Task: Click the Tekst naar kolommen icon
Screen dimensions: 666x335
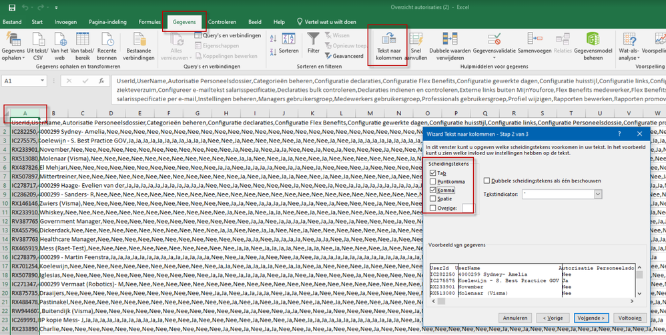Action: coord(388,40)
